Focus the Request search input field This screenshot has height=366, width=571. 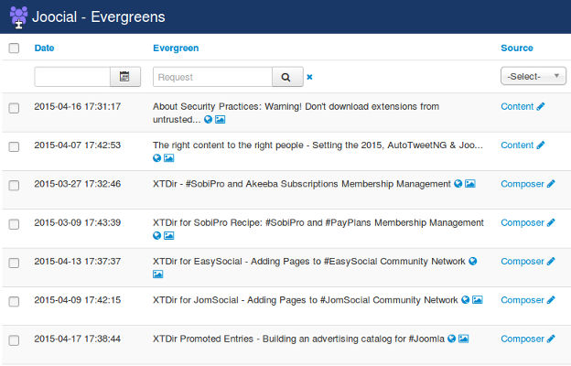pyautogui.click(x=212, y=77)
